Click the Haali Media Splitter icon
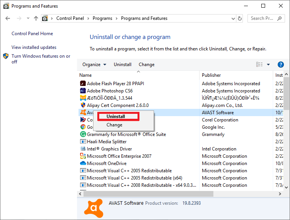The height and width of the screenshot is (220, 290). click(83, 141)
